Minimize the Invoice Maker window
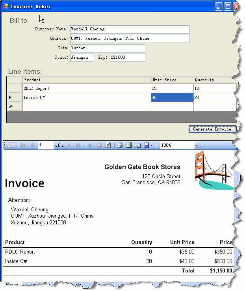The width and height of the screenshot is (245, 291). click(x=219, y=7)
